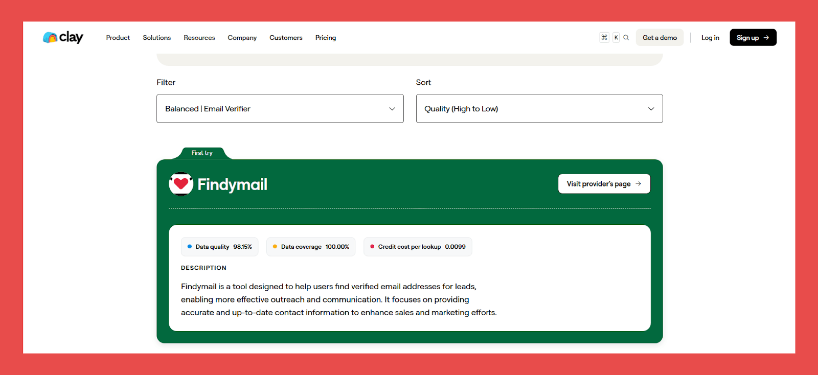The width and height of the screenshot is (818, 375).
Task: Click the Sign up button
Action: [x=753, y=37]
